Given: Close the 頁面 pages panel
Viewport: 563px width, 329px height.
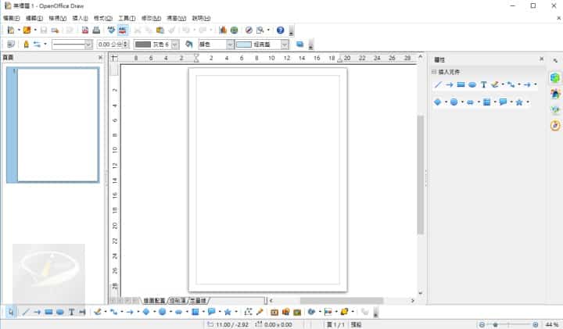Looking at the screenshot, I should 100,58.
